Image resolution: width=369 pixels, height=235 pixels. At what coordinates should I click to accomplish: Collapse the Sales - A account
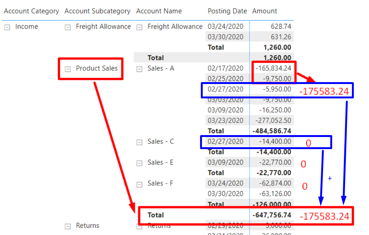coord(140,69)
